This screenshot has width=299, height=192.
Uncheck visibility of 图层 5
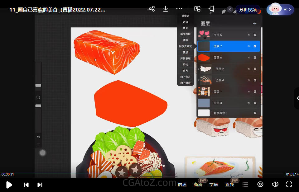coord(255,35)
